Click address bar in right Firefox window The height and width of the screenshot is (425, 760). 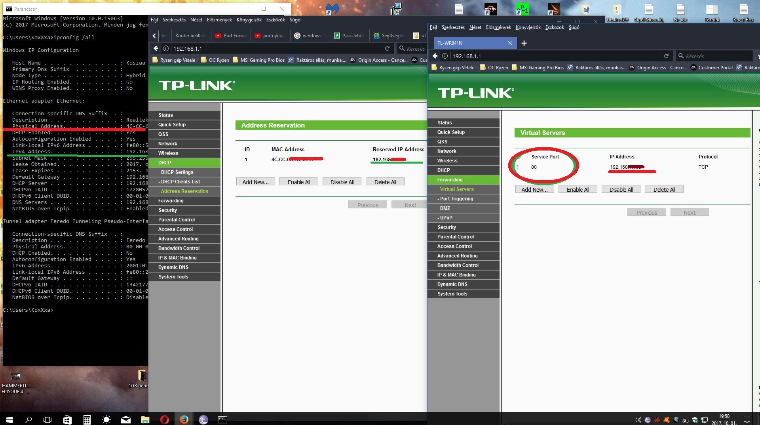tap(554, 56)
